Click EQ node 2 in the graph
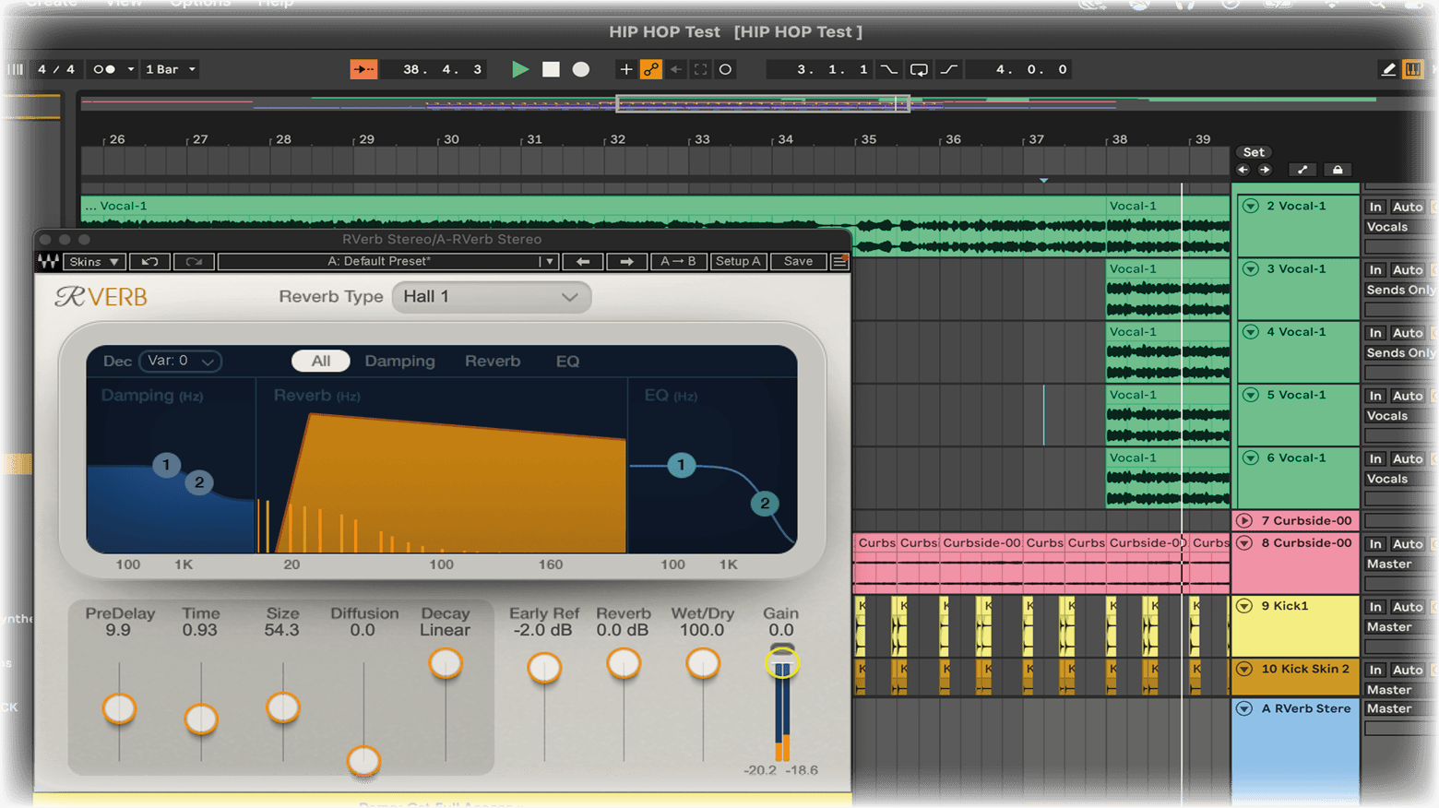This screenshot has height=808, width=1439. 764,504
